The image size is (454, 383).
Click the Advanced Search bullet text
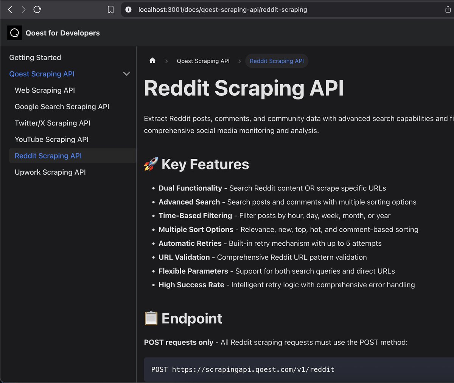tap(288, 202)
